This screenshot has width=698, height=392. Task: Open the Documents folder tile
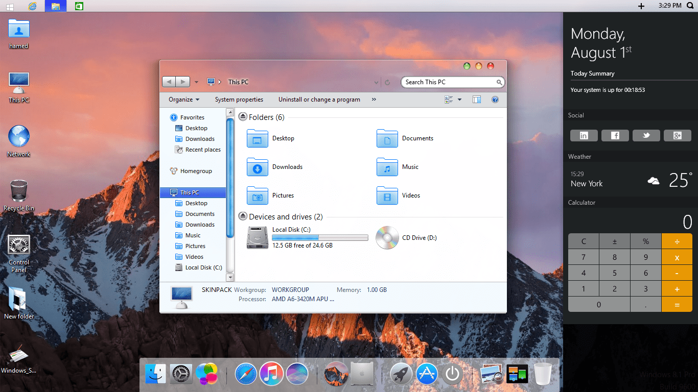[405, 138]
